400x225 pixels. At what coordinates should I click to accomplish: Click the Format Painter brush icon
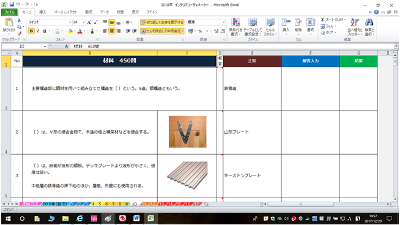(20, 33)
